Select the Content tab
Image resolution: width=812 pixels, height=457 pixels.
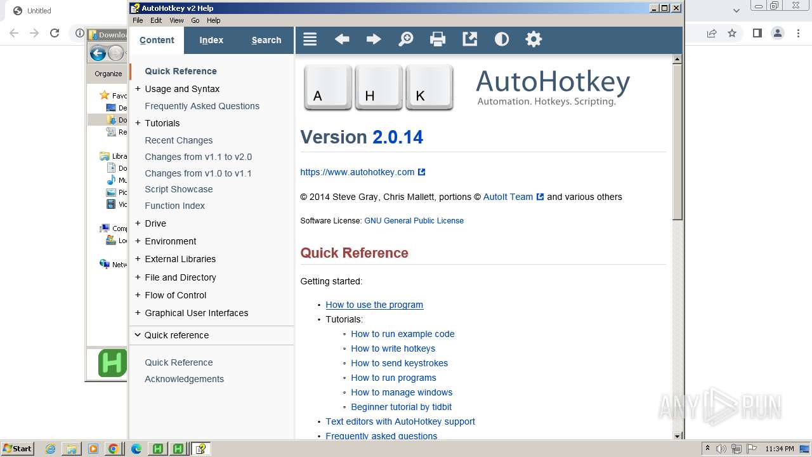click(x=157, y=40)
